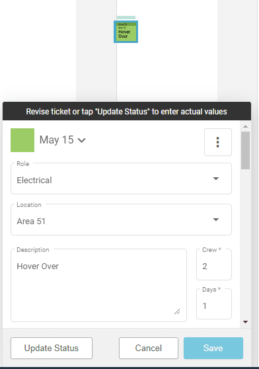Select the Area 51 location value
259x369 pixels.
coord(31,222)
